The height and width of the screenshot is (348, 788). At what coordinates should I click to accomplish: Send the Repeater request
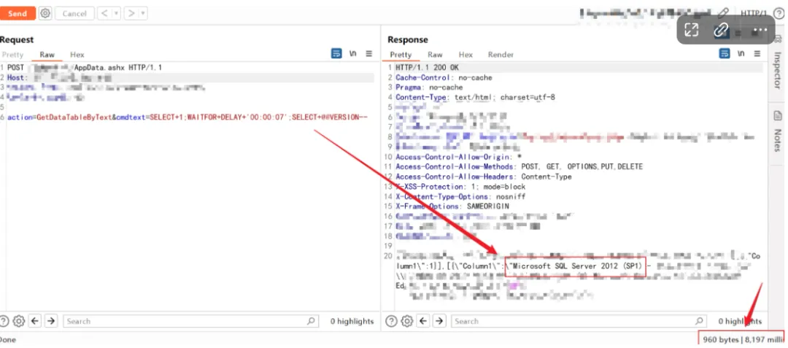coord(17,14)
